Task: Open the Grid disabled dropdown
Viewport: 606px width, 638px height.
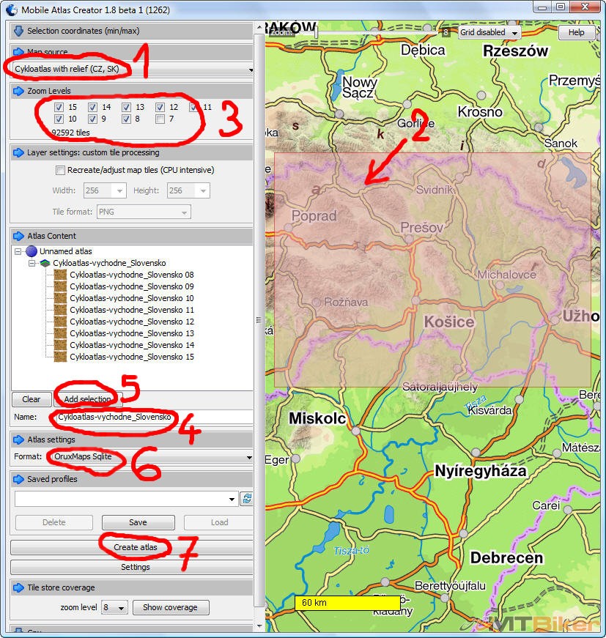Action: coord(489,33)
